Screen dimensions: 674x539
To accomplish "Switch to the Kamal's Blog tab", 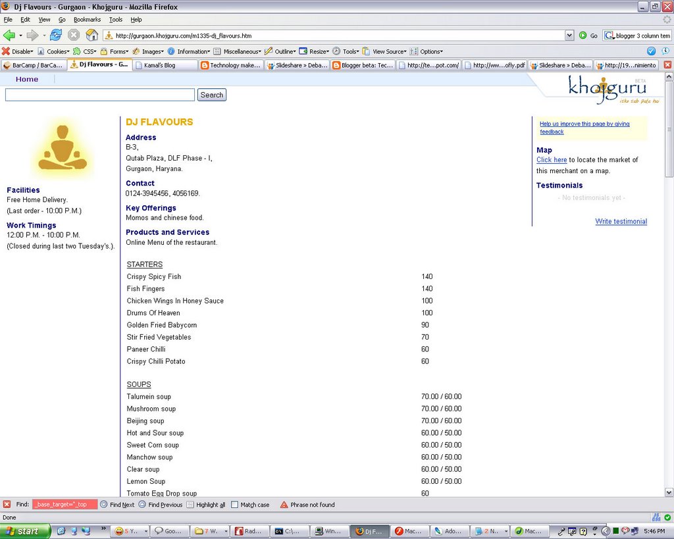I will tap(165, 65).
